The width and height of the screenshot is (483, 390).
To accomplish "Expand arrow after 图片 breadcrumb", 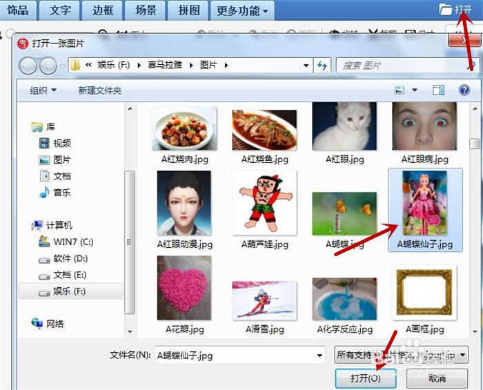I will point(226,66).
